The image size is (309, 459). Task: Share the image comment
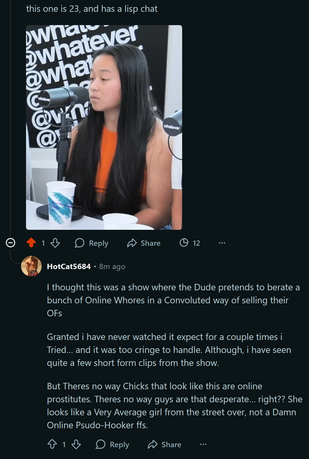click(x=144, y=243)
